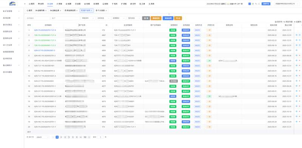Click the go-to-page number input

[x=100, y=137]
